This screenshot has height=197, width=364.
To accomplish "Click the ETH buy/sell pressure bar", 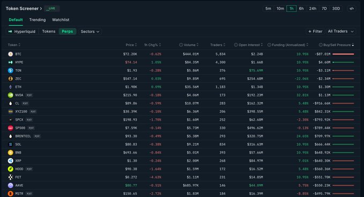I will 343,87.
